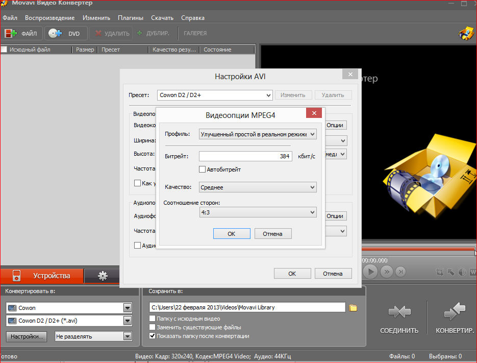Image resolution: width=477 pixels, height=363 pixels.
Task: Click the Исходный файл column header
Action: click(39, 50)
